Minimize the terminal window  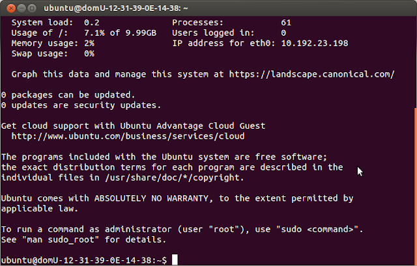(23, 8)
